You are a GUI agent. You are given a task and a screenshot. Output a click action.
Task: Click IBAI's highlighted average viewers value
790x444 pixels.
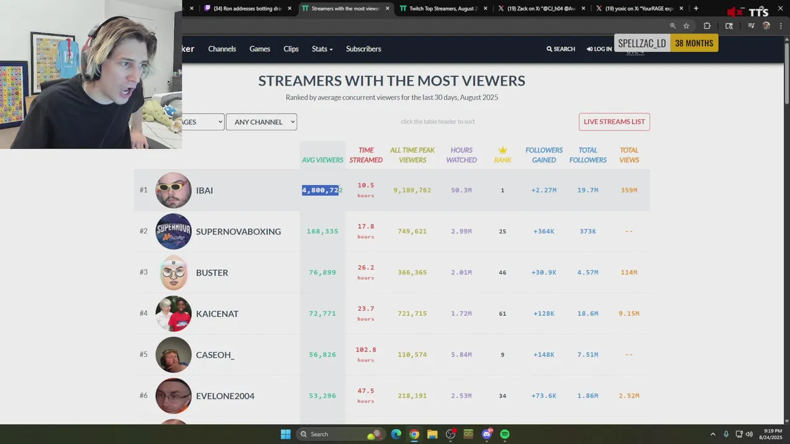pos(322,190)
